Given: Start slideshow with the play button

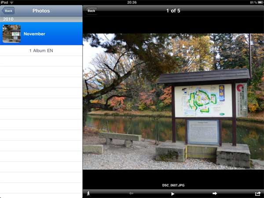Looking at the screenshot, I should (x=172, y=194).
